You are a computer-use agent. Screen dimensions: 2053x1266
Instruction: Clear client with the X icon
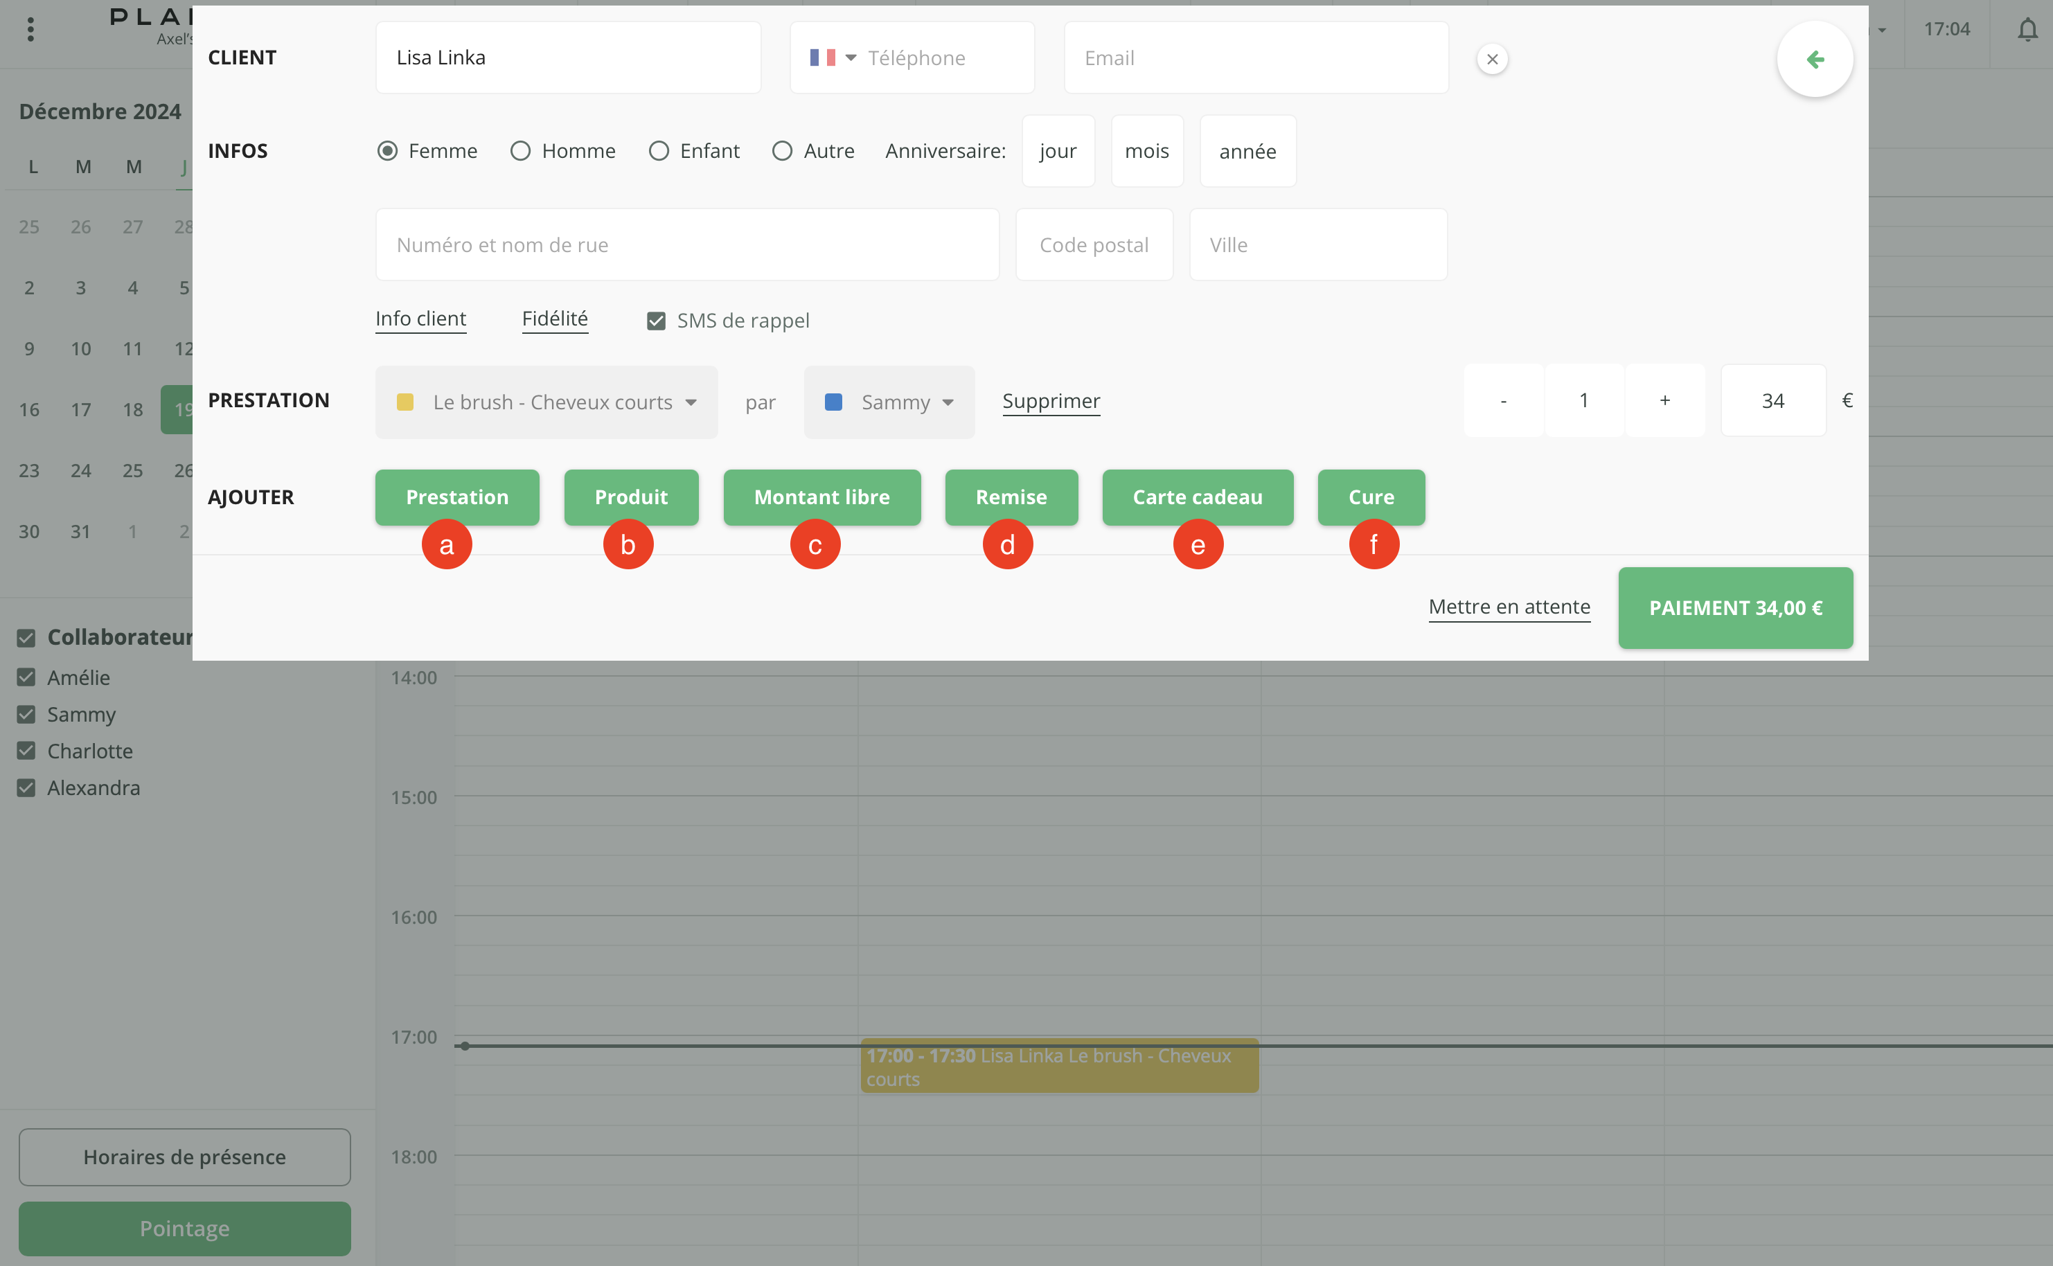click(x=1492, y=60)
